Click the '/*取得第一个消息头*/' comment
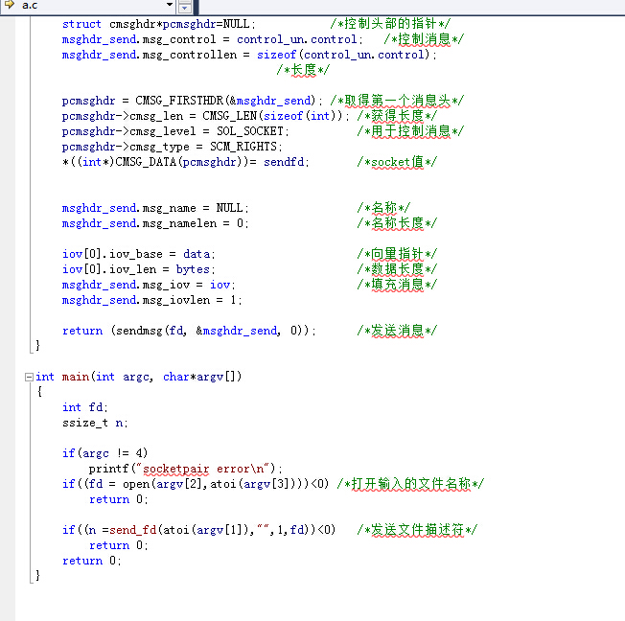The height and width of the screenshot is (621, 625). [397, 101]
